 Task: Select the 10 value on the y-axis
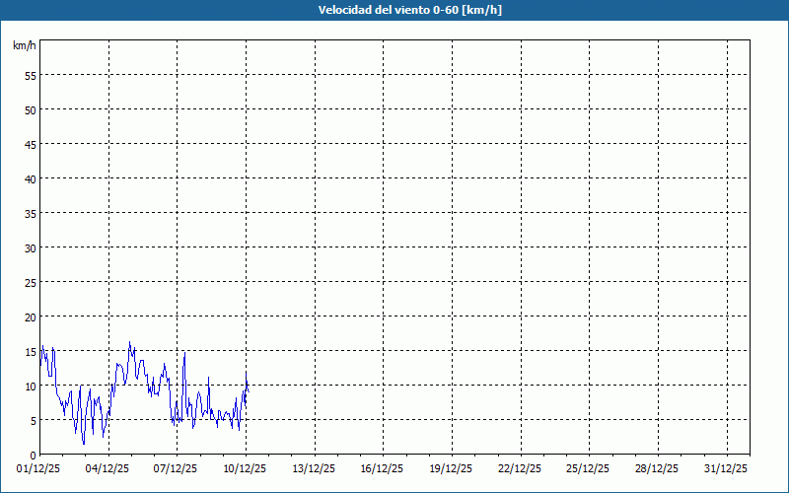pos(31,386)
